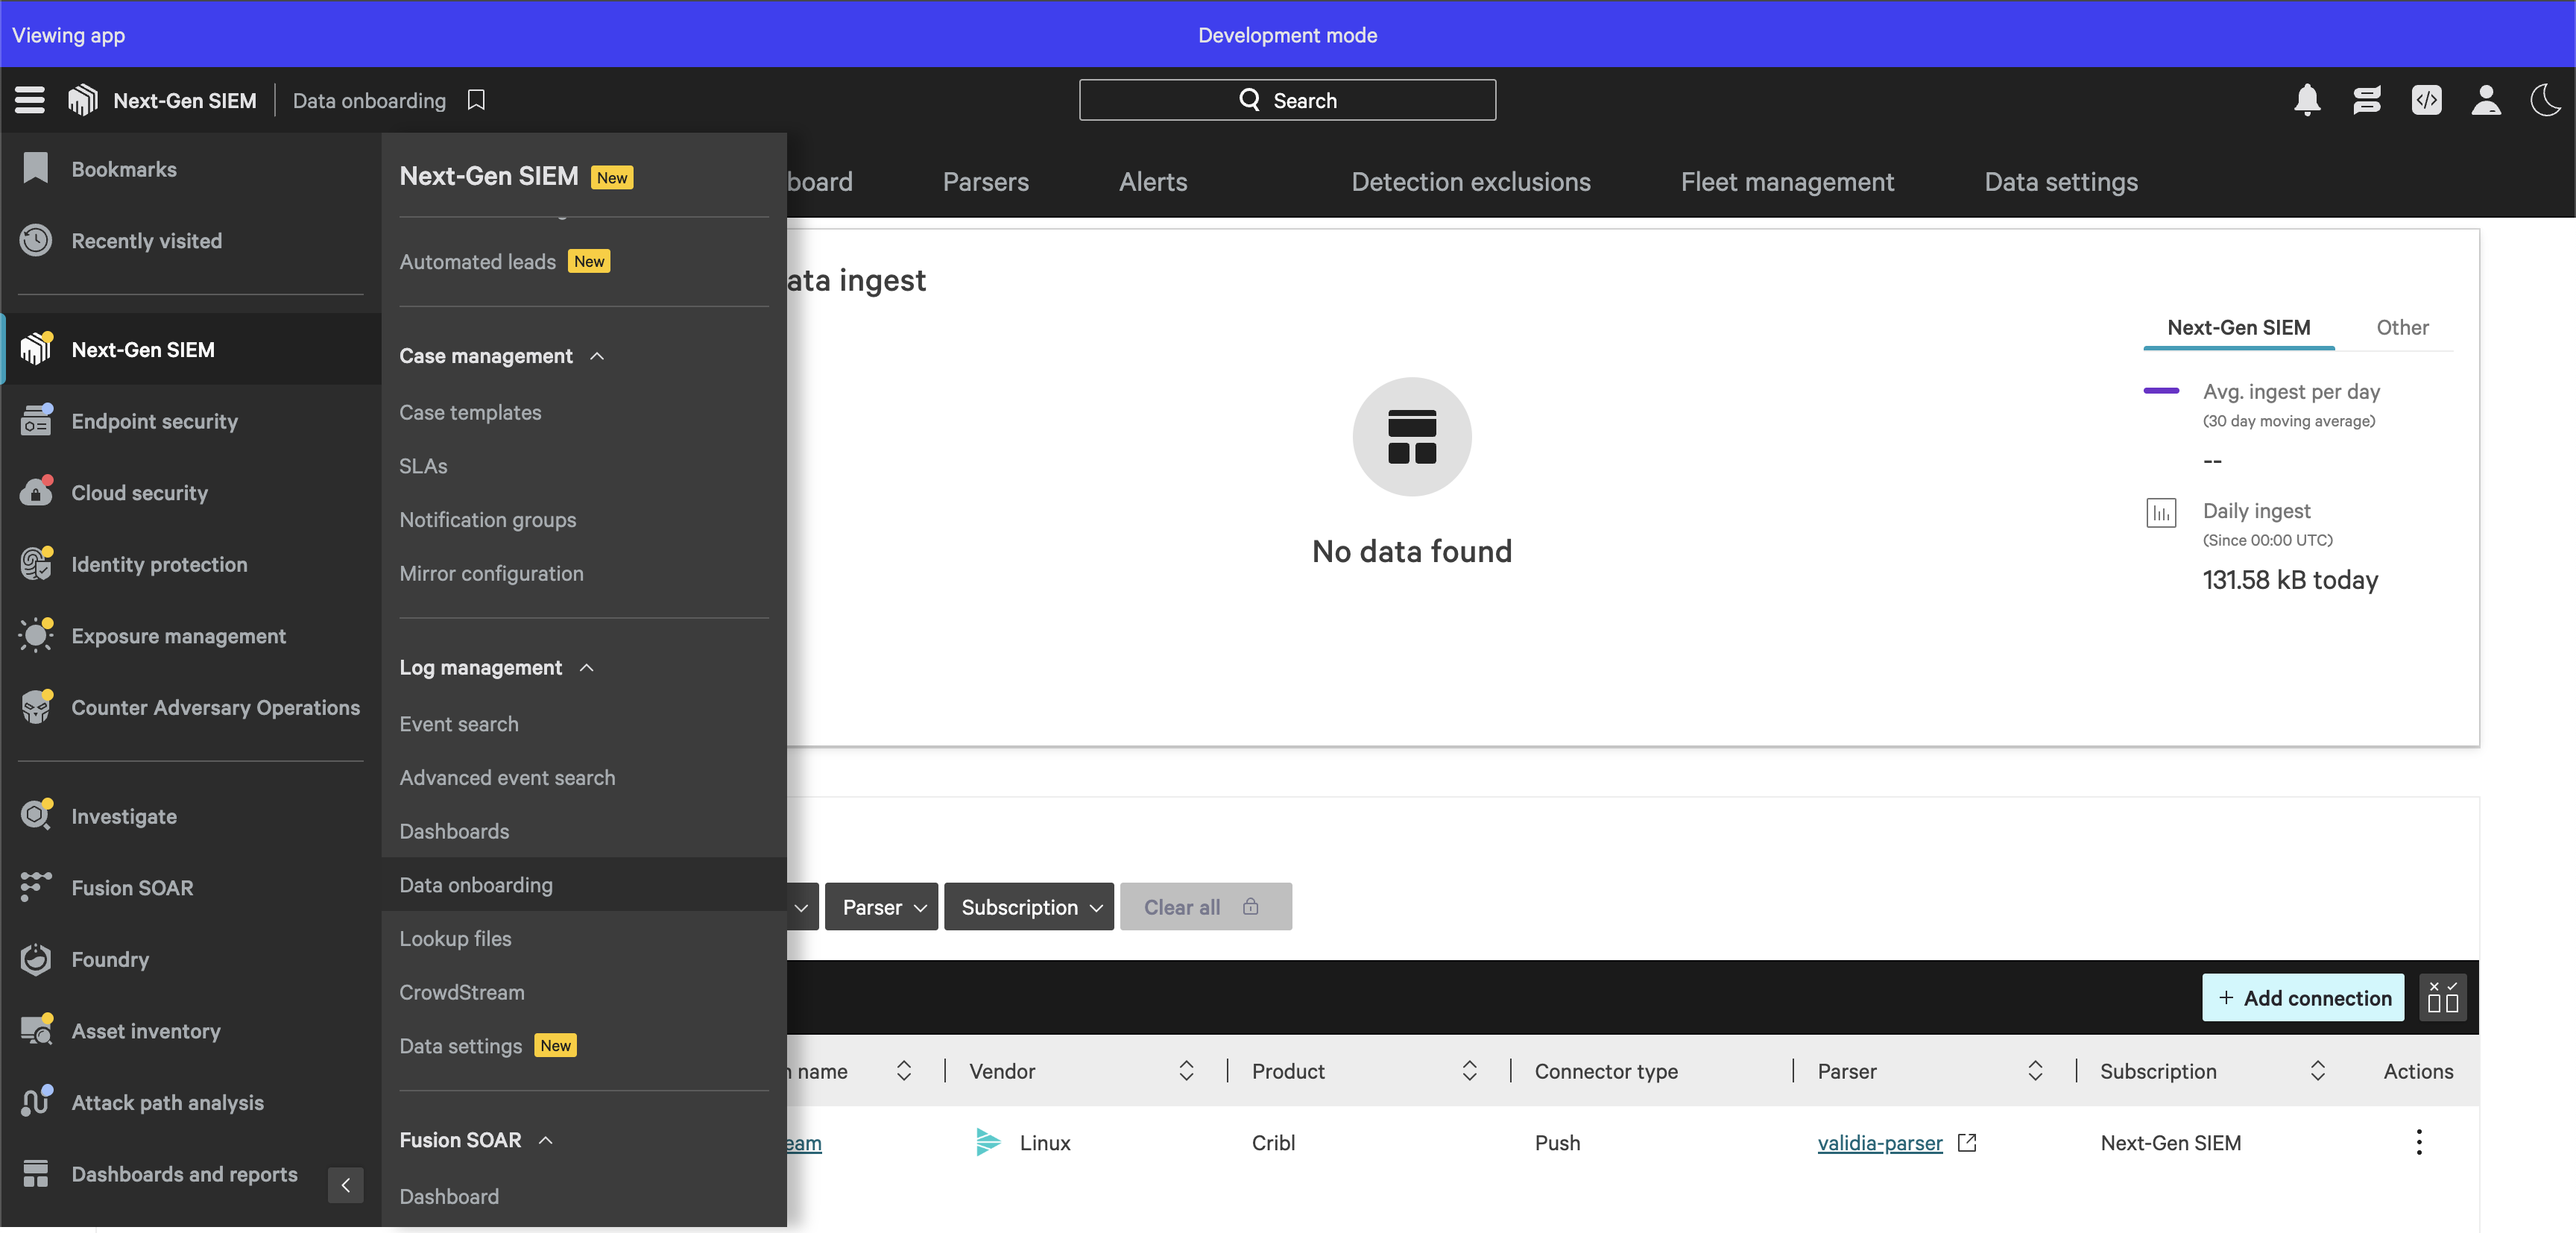The image size is (2576, 1233).
Task: Open the hamburger main menu icon
Action: tap(29, 100)
